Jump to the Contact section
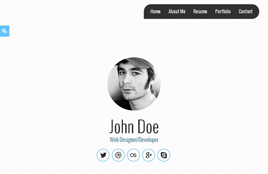This screenshot has width=268, height=174. point(245,11)
